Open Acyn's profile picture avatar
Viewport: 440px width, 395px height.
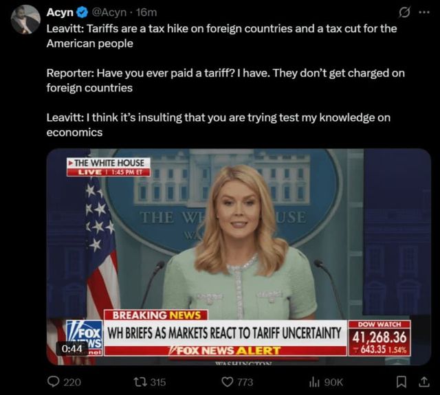tap(25, 19)
